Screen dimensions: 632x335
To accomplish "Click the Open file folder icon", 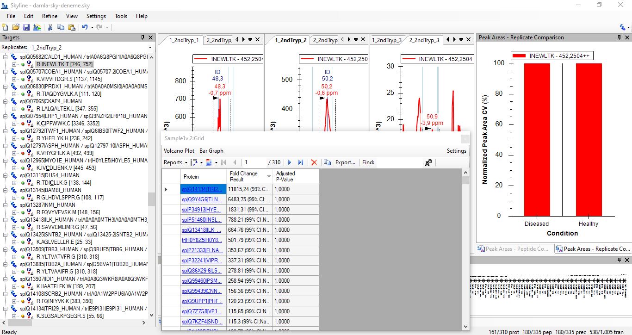I will tap(16, 27).
